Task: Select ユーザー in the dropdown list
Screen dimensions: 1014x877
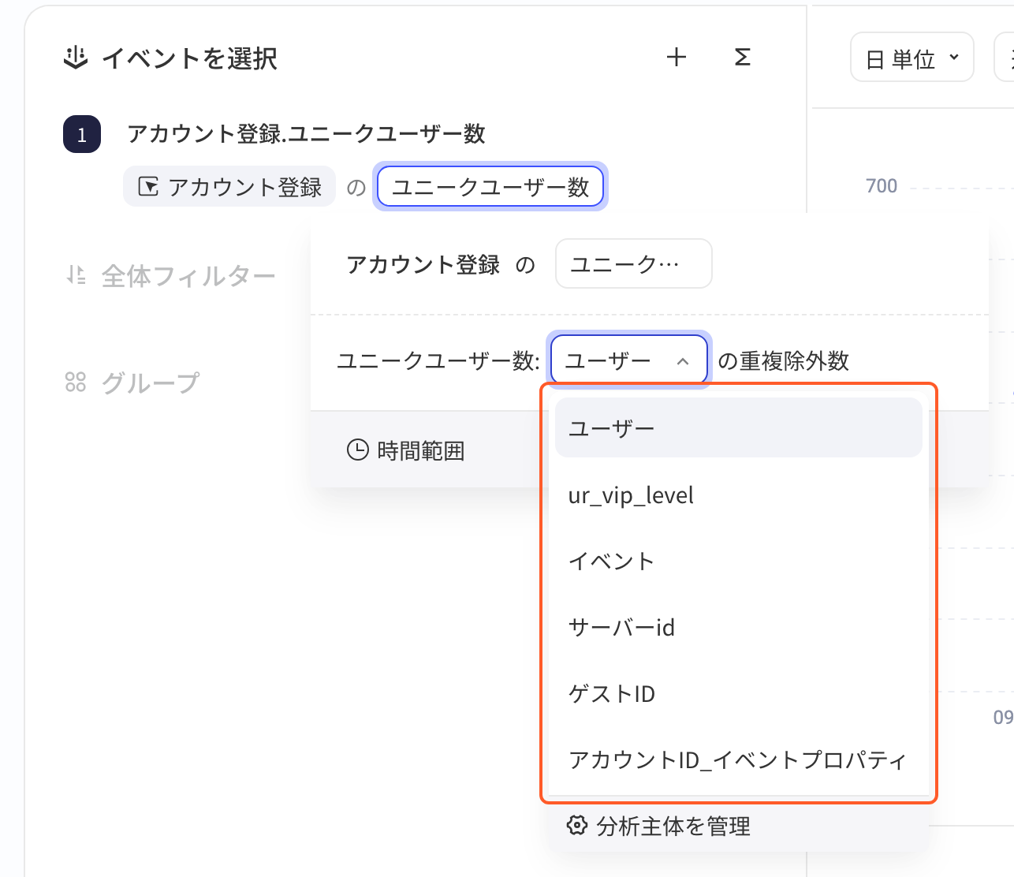Action: click(739, 428)
